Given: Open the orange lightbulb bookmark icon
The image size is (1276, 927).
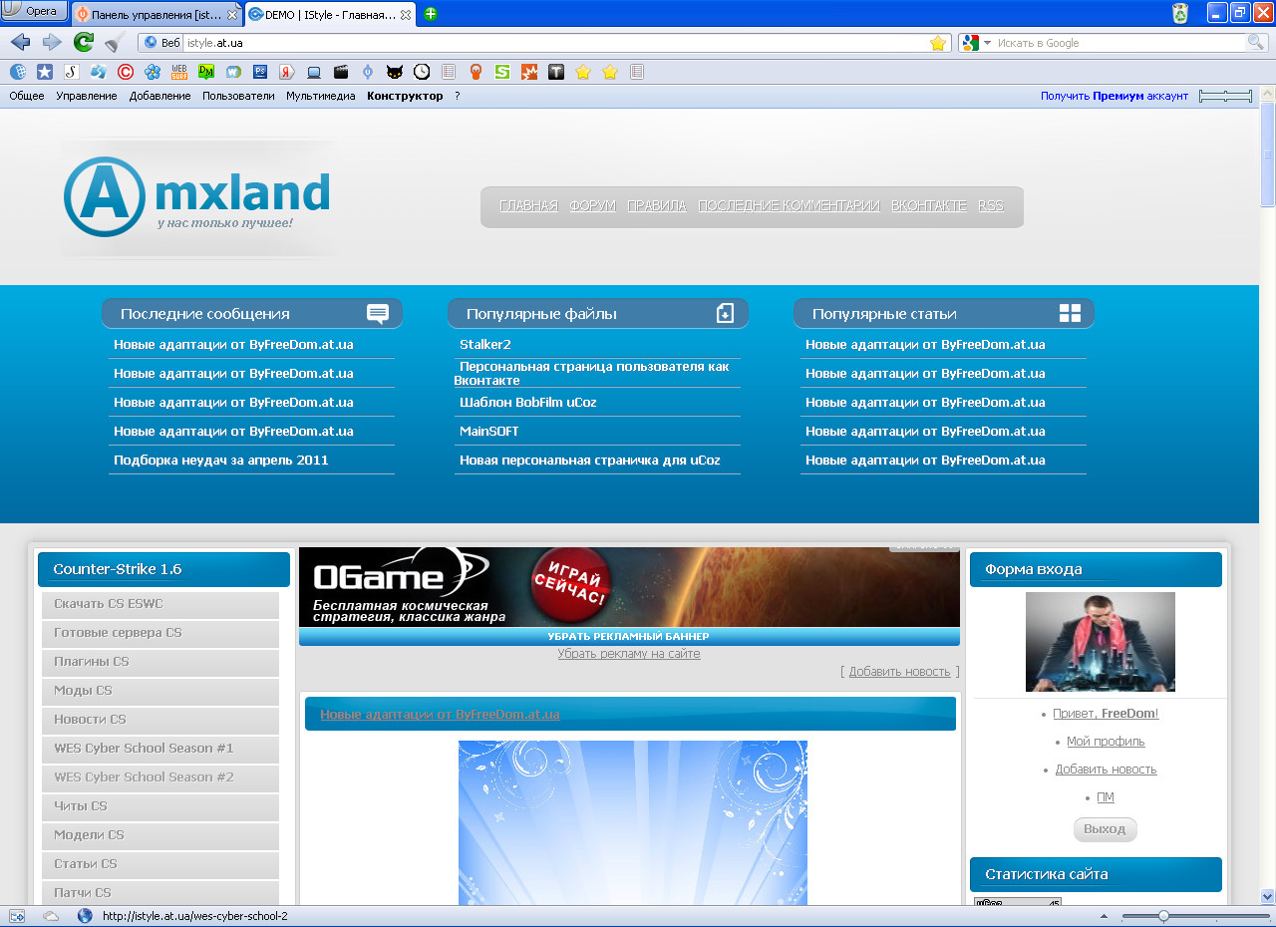Looking at the screenshot, I should [476, 72].
